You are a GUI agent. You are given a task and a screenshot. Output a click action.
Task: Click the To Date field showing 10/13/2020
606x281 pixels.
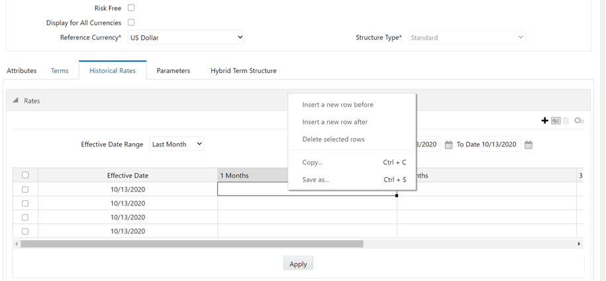500,144
